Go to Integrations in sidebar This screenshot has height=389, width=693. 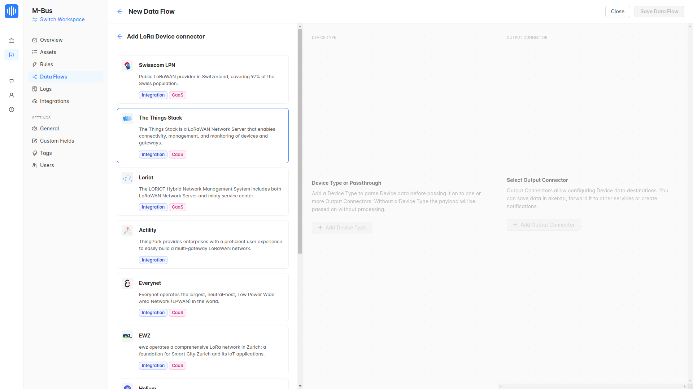tap(54, 101)
